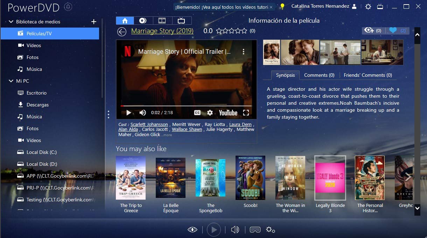Open Wallace Shawn cast link
The image size is (427, 238).
(187, 129)
